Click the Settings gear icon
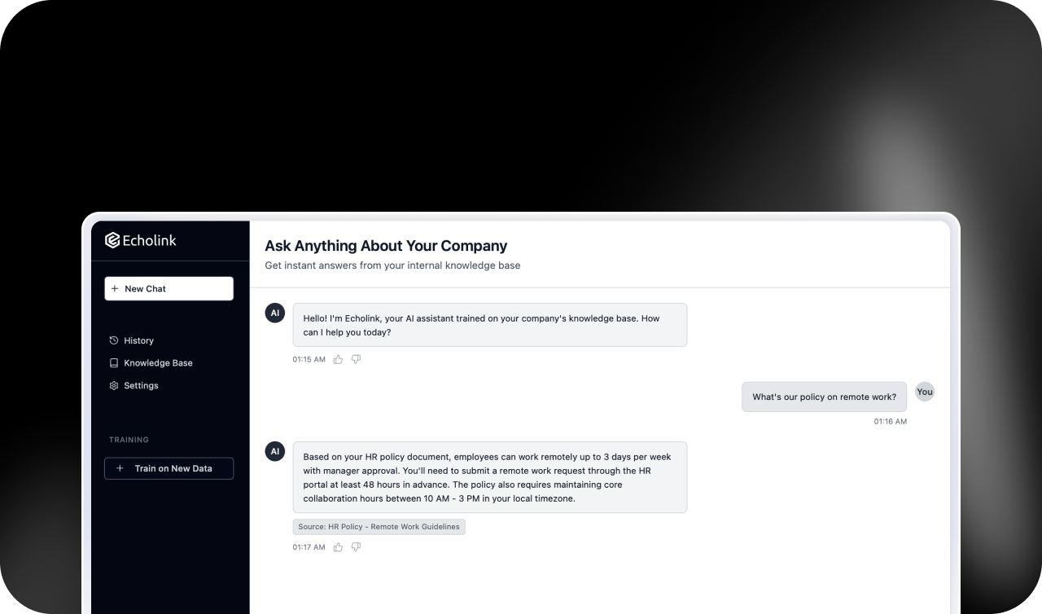Image resolution: width=1042 pixels, height=614 pixels. 114,386
